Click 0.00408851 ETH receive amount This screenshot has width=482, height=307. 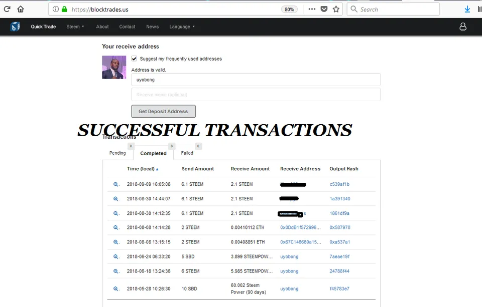(248, 242)
